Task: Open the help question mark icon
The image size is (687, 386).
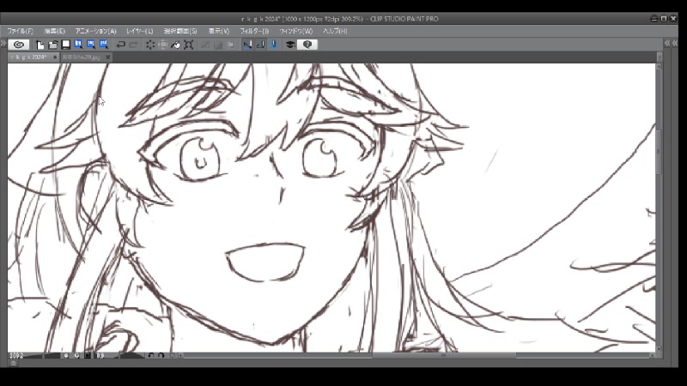Action: [307, 45]
